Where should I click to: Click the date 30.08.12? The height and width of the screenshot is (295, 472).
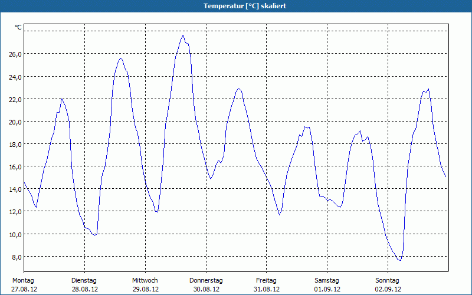tap(206, 289)
